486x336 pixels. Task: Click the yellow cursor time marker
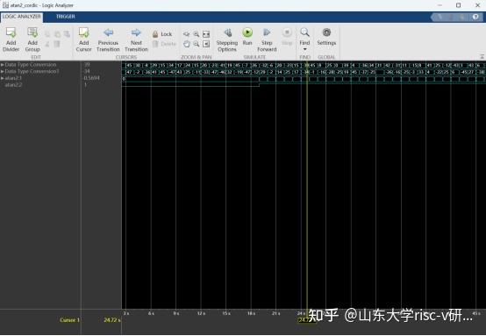pos(305,320)
